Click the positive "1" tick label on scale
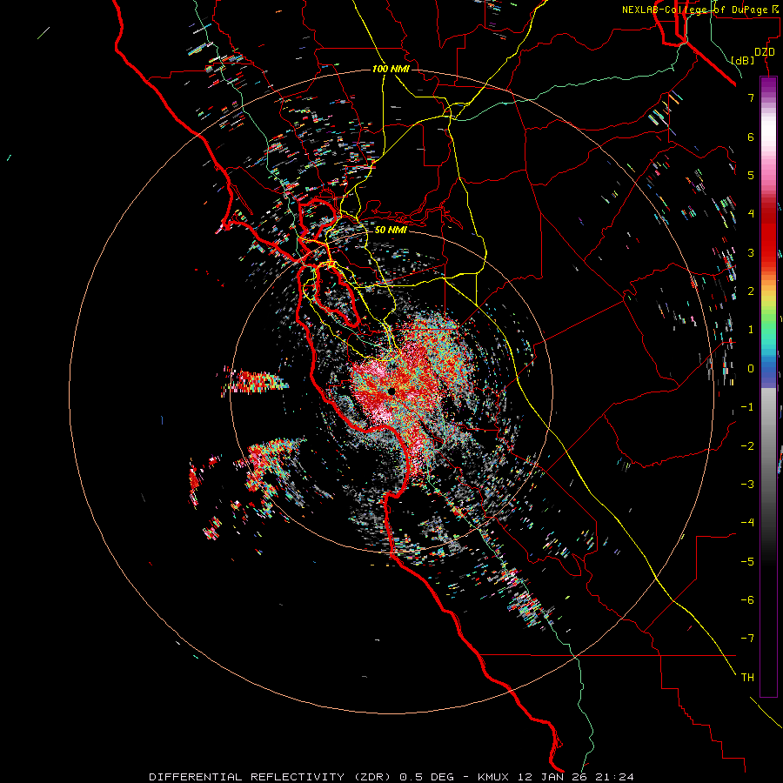This screenshot has height=783, width=783. tap(751, 330)
